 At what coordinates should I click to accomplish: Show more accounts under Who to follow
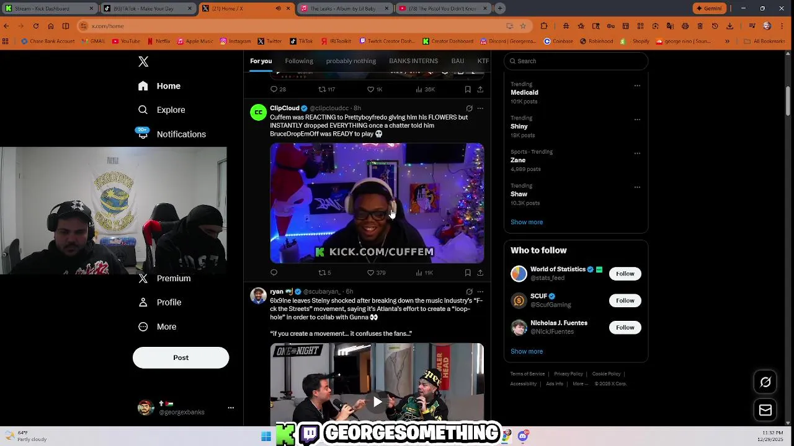coord(527,351)
